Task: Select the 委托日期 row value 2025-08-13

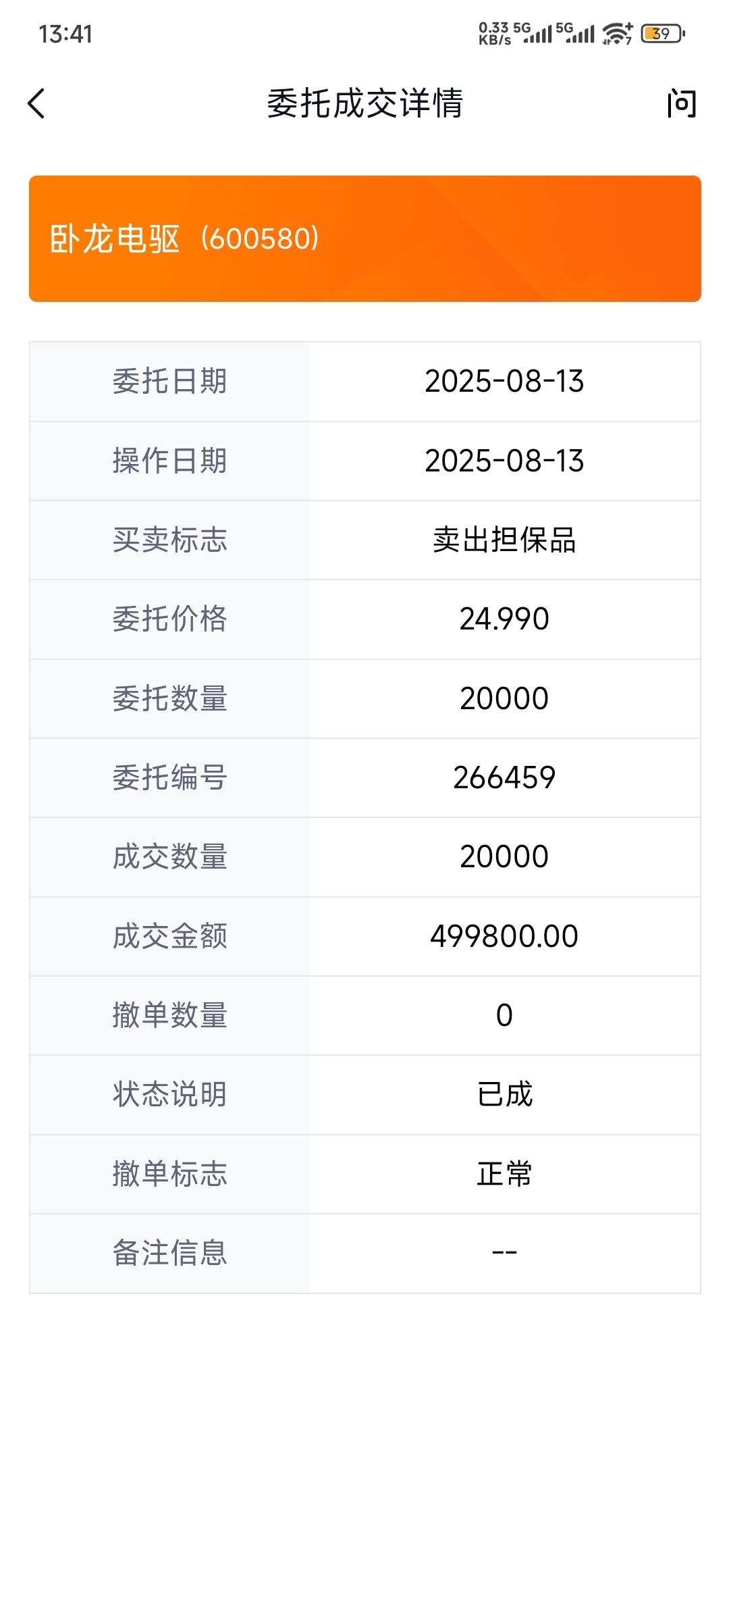Action: (504, 381)
